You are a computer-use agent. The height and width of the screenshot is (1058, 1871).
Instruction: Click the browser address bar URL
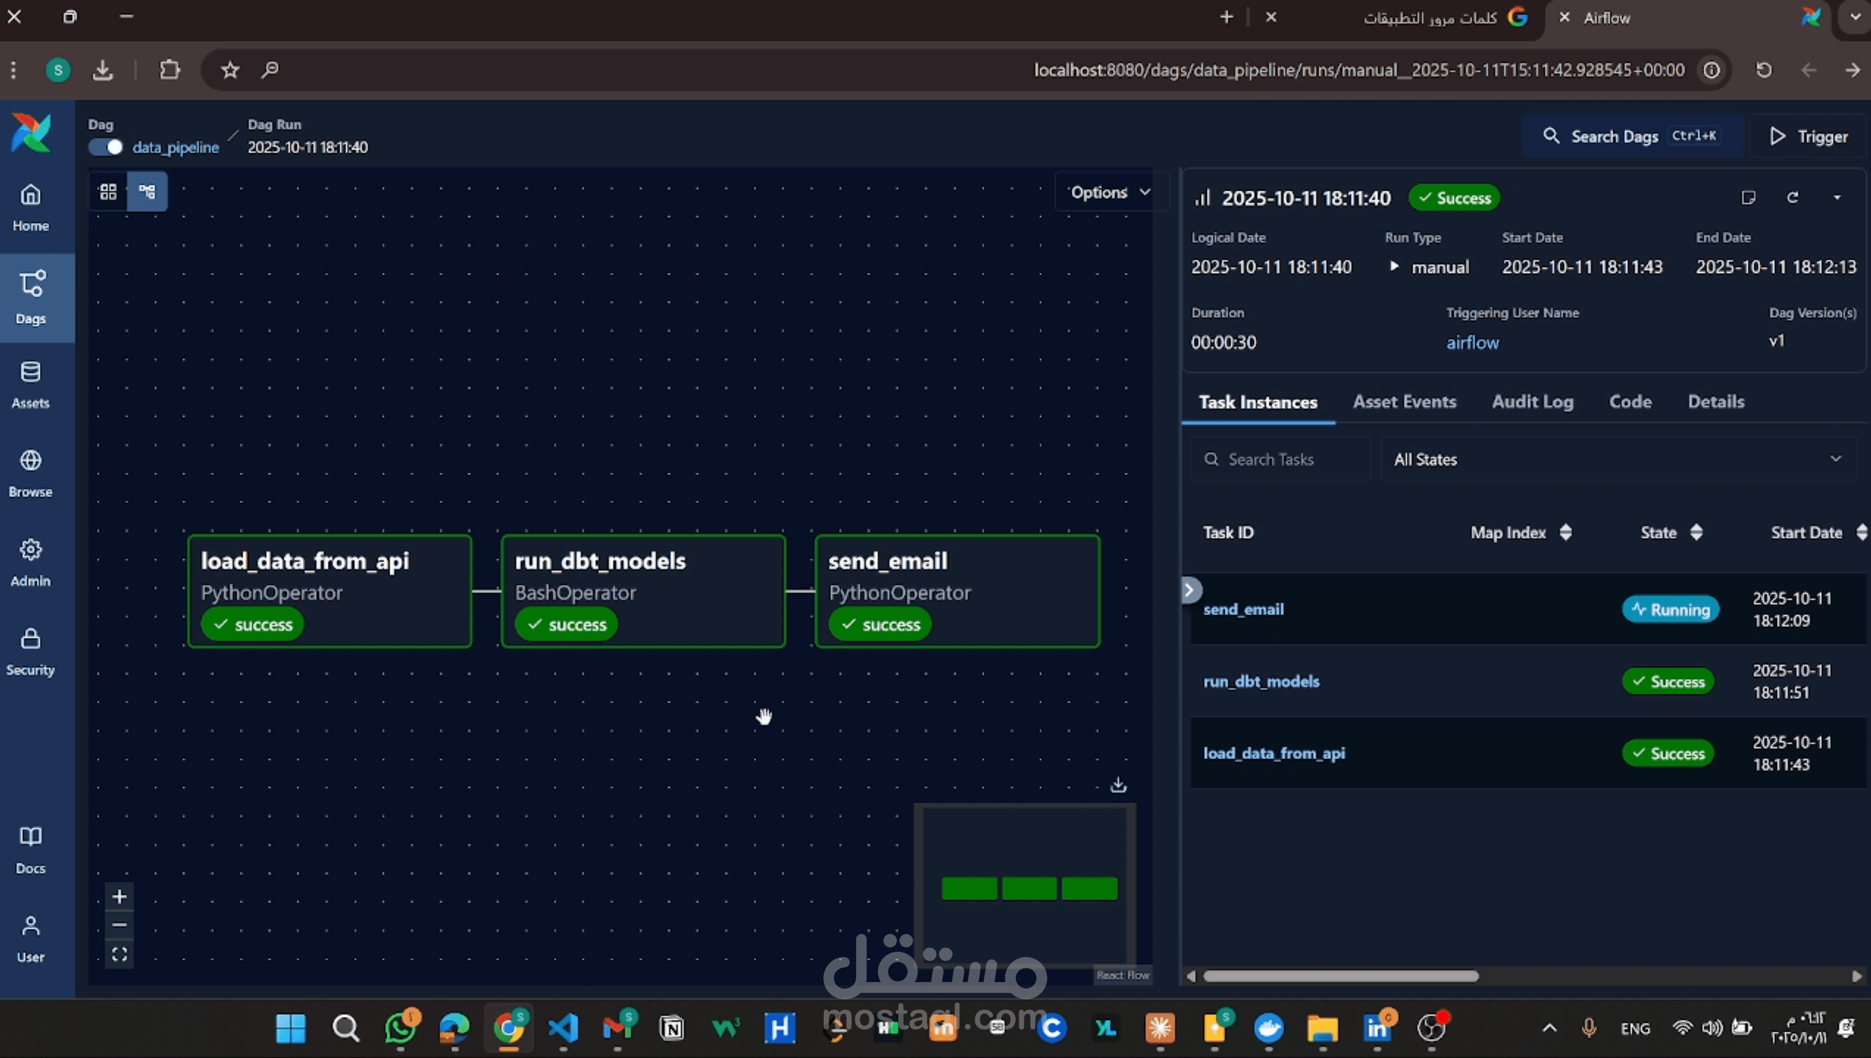click(1359, 70)
